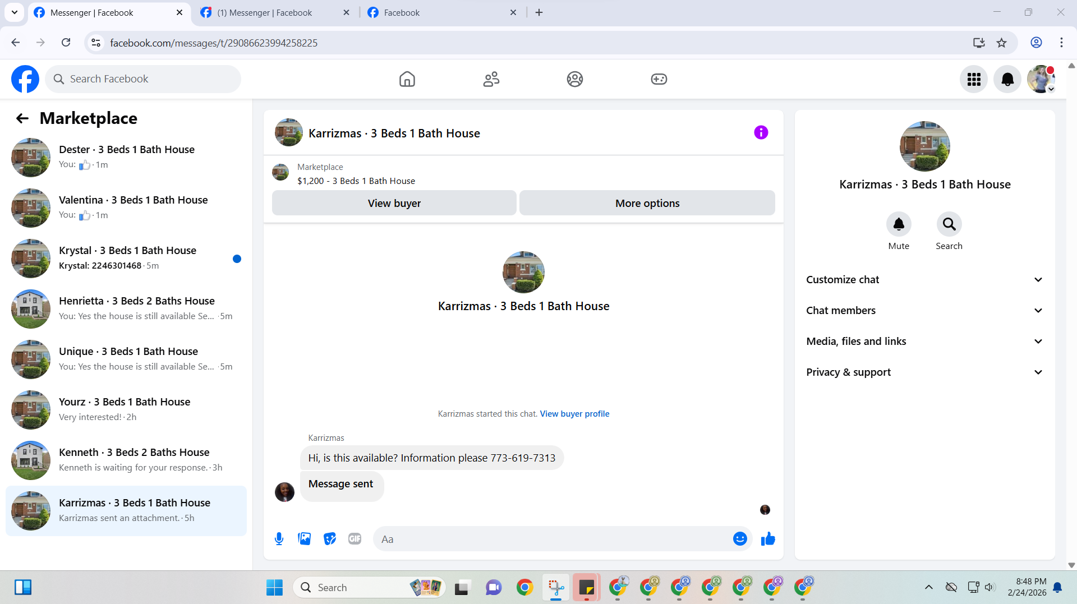Click the Search Facebook field
Viewport: 1077px width, 604px height.
click(143, 79)
